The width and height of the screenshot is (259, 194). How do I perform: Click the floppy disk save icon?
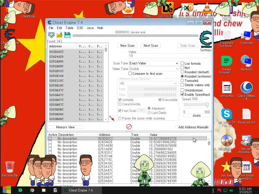(67, 35)
